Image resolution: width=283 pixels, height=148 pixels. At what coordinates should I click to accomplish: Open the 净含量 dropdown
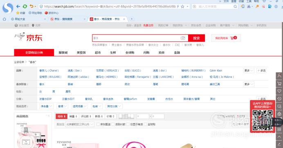coord(46,106)
